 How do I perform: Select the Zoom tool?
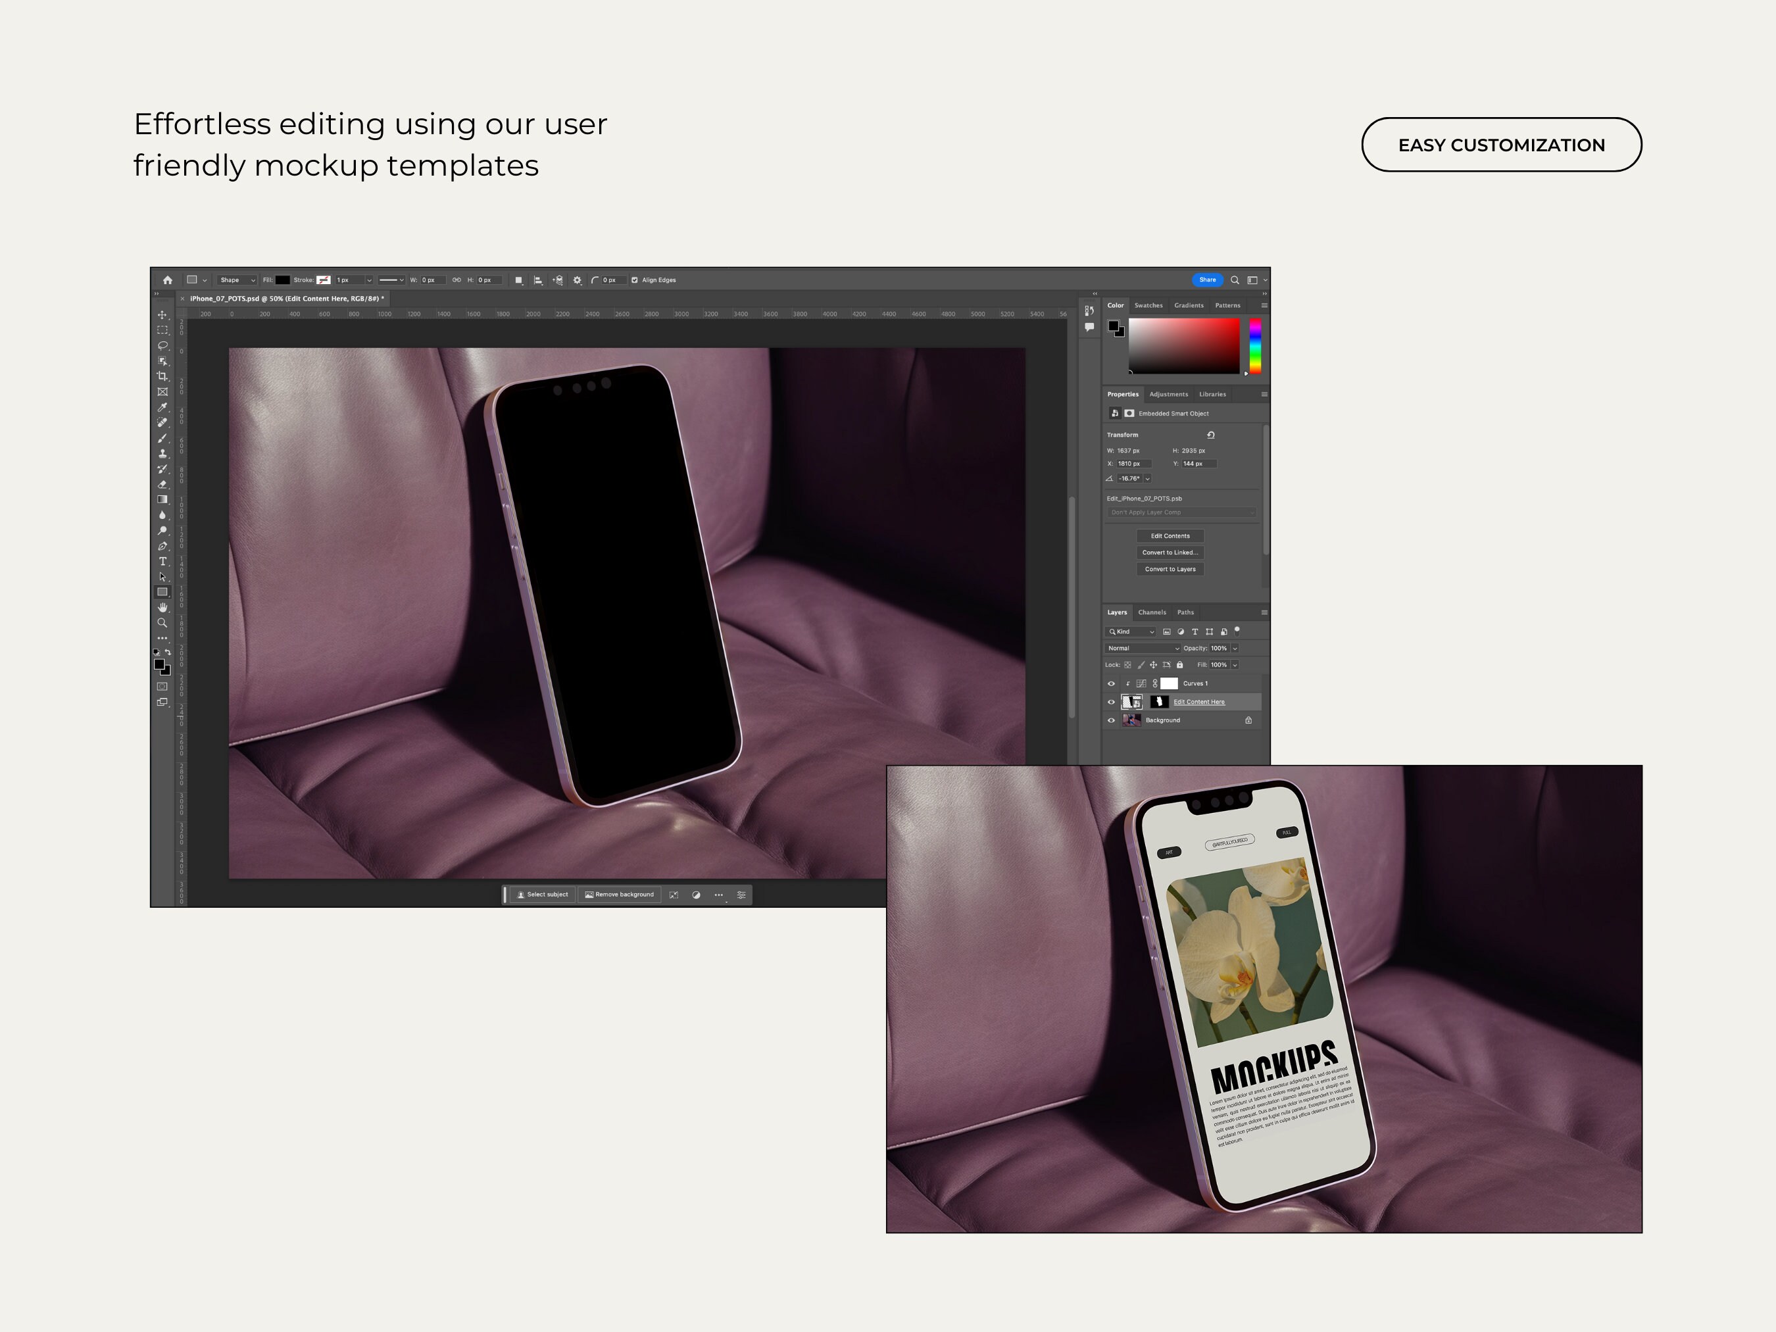163,618
